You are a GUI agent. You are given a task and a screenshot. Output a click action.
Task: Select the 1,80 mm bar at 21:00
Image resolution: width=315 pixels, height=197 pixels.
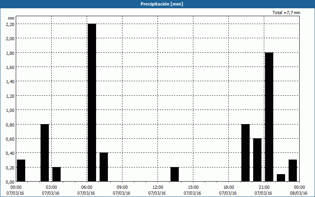pyautogui.click(x=269, y=117)
